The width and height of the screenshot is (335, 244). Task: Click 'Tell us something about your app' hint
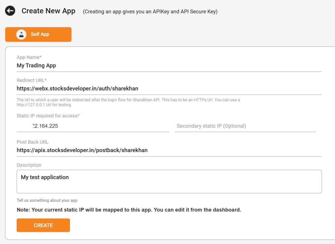coord(47,200)
